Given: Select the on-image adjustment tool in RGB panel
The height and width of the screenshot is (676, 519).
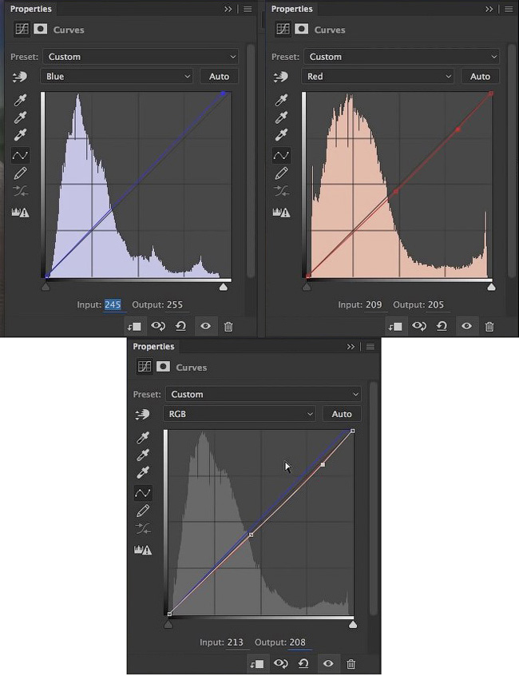Looking at the screenshot, I should pos(143,414).
